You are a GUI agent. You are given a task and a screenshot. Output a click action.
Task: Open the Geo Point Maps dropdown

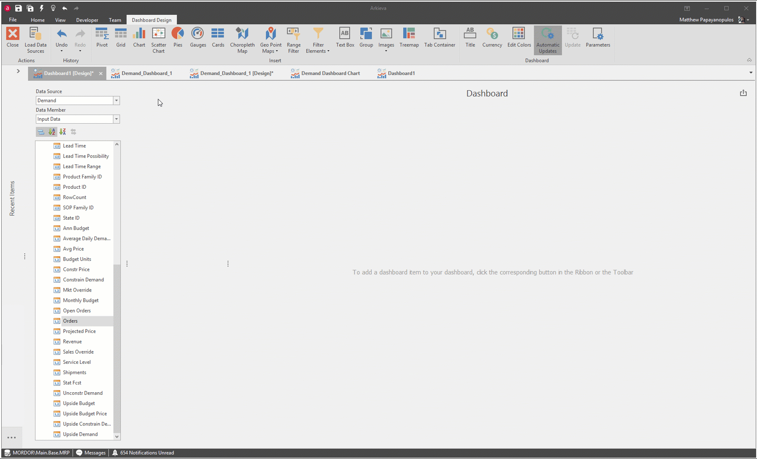click(x=270, y=40)
